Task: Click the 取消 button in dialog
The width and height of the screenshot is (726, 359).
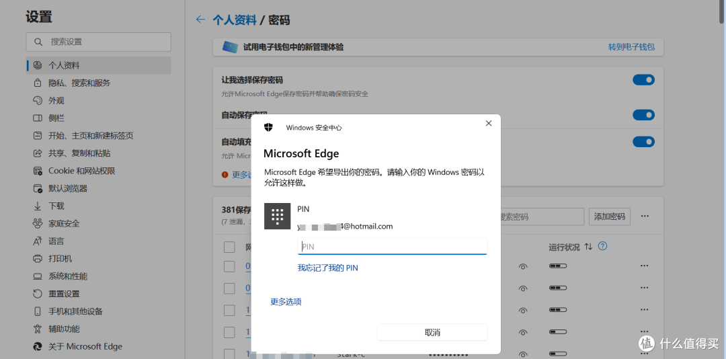Action: pyautogui.click(x=432, y=332)
